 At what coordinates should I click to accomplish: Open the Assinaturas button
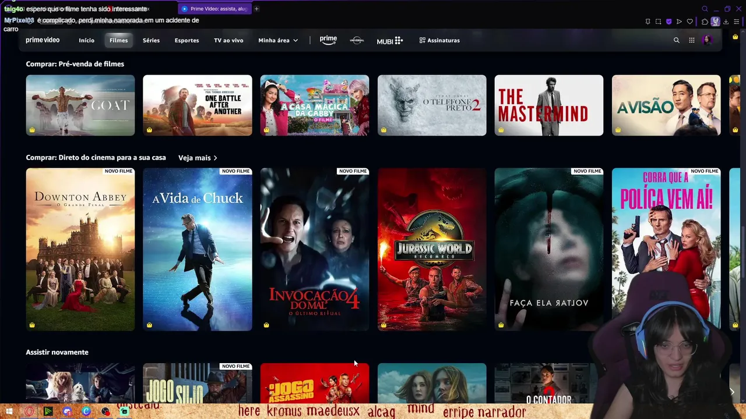(439, 40)
